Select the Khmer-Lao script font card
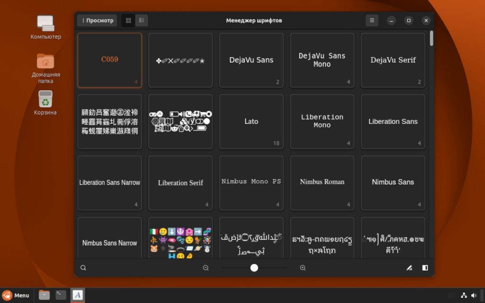 322,238
